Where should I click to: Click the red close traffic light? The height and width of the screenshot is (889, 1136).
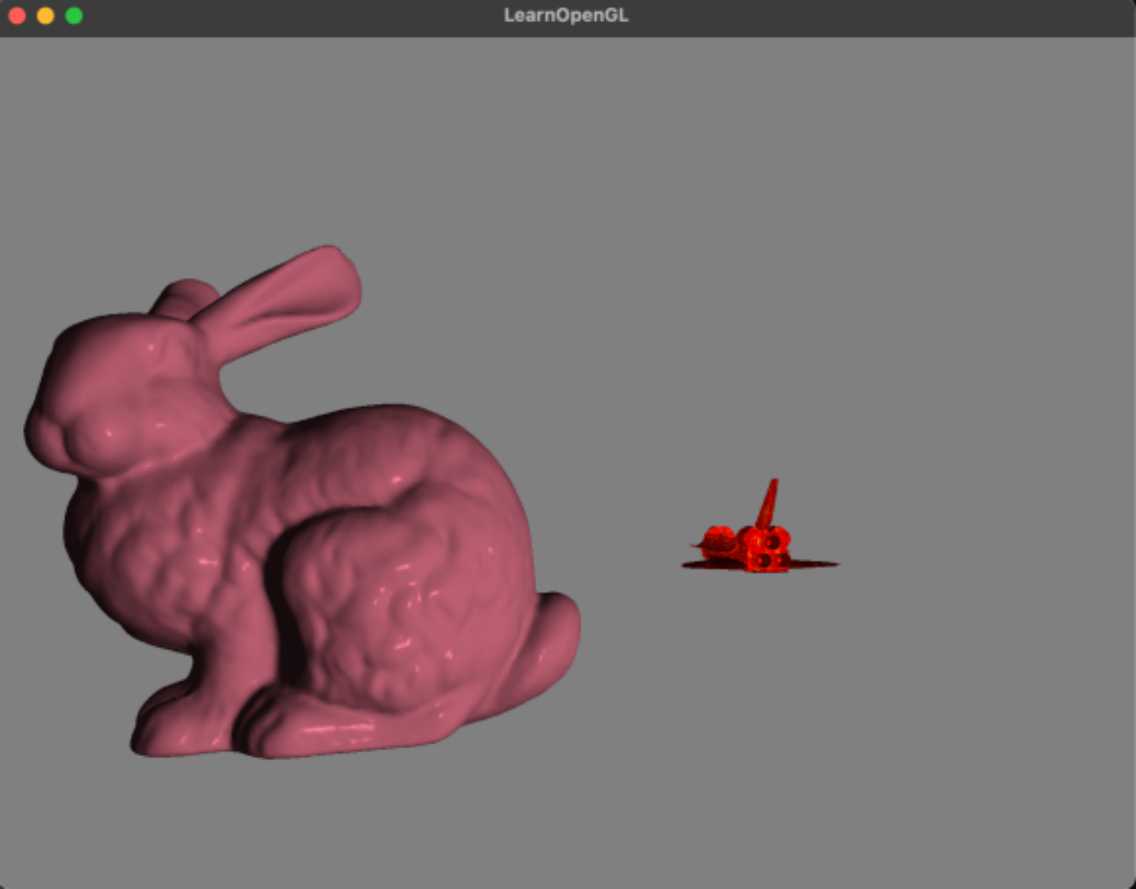coord(17,17)
